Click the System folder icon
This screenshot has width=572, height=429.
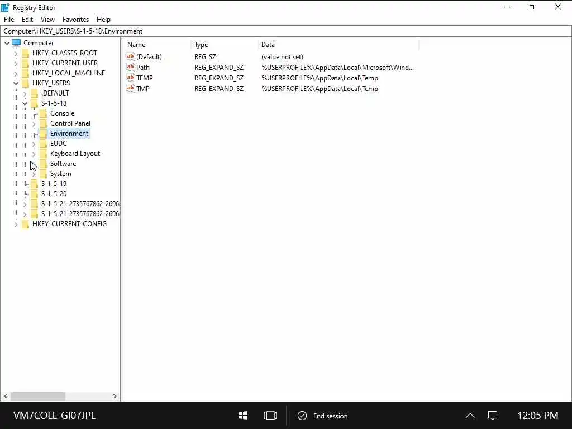[x=43, y=174]
